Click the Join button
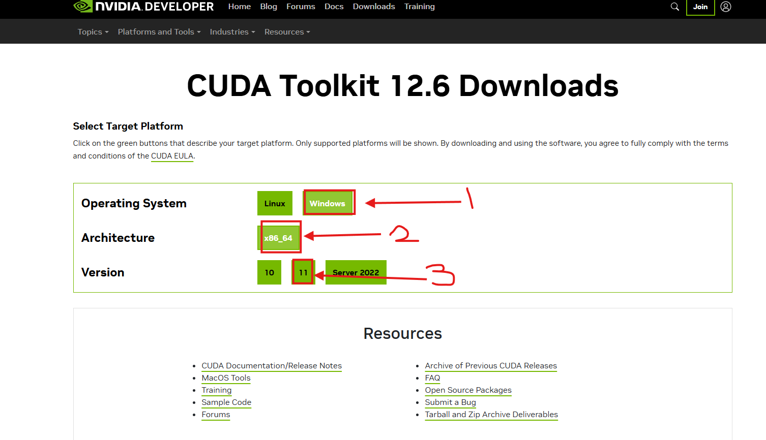The height and width of the screenshot is (440, 766). 700,7
